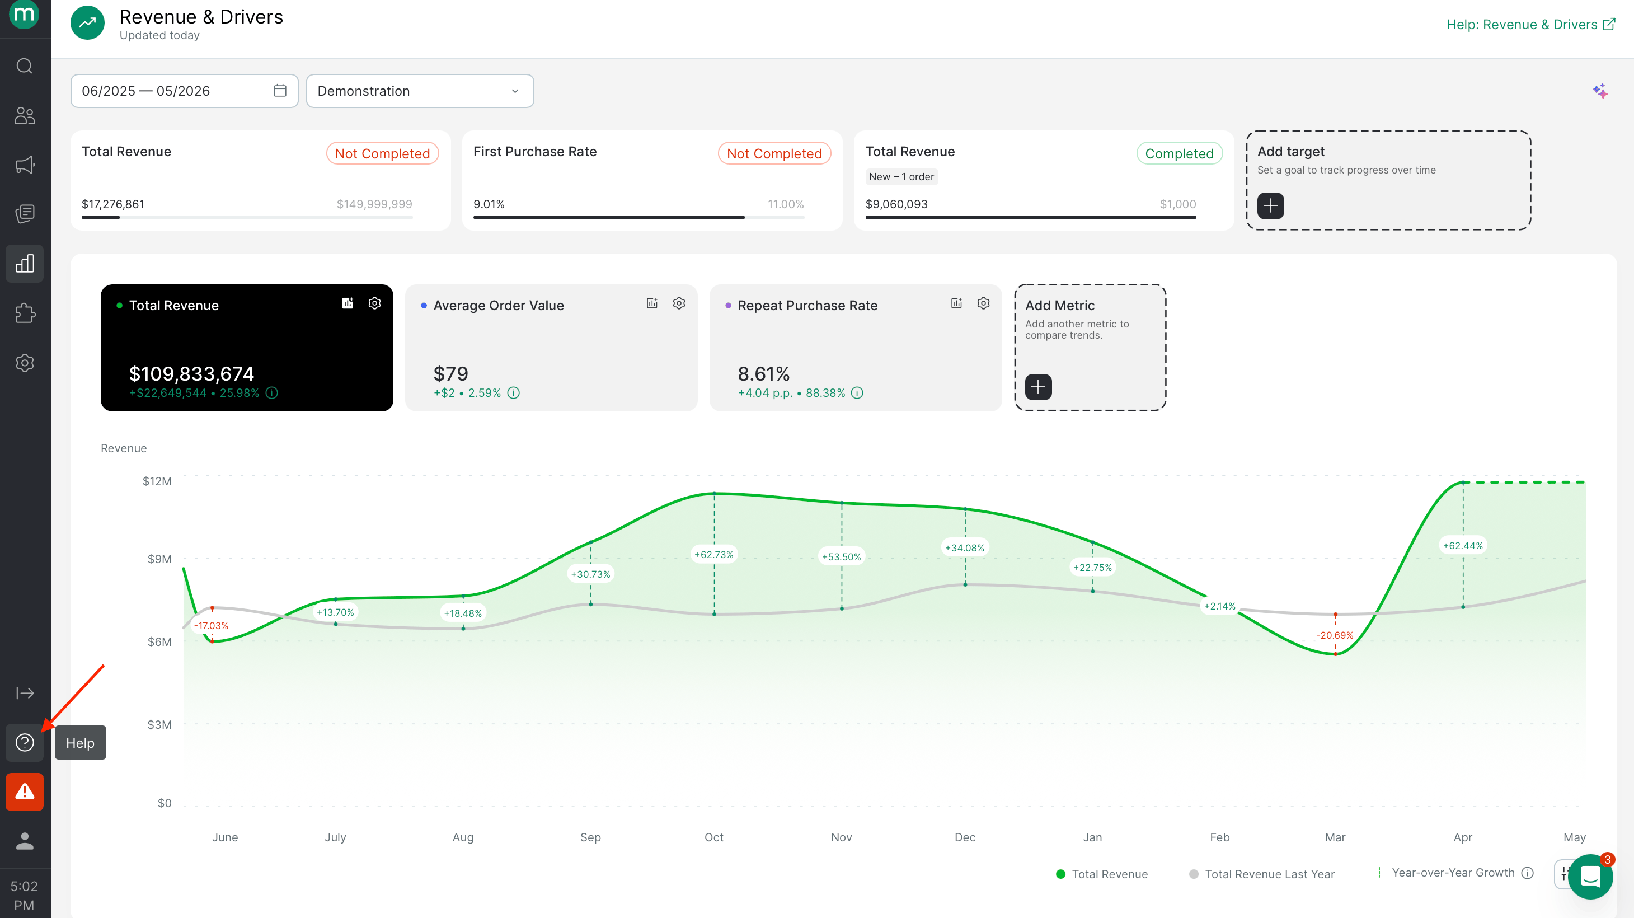
Task: Click the Completed badge on Total Revenue target
Action: [x=1179, y=153]
